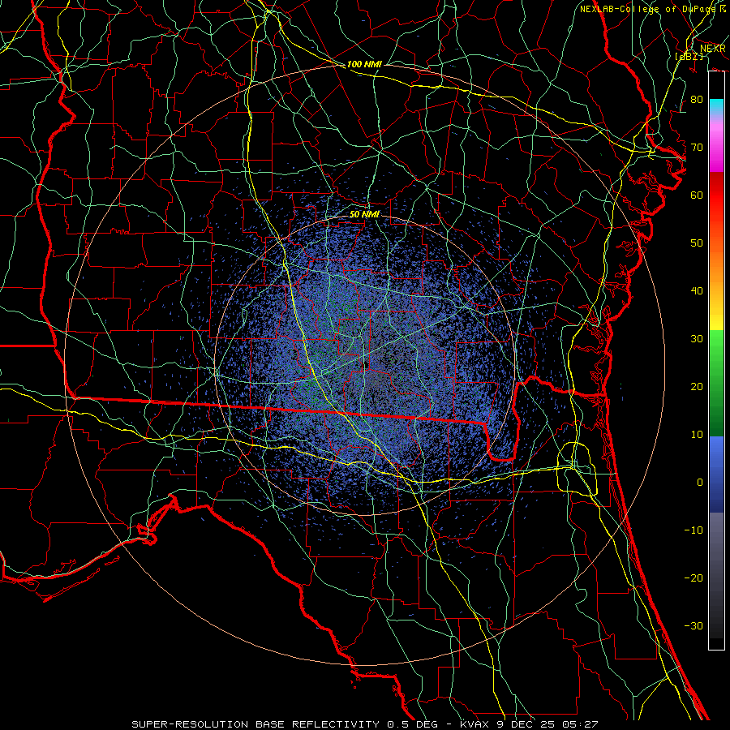This screenshot has width=730, height=730.
Task: Click the cyan top segment of color bar
Action: click(716, 106)
